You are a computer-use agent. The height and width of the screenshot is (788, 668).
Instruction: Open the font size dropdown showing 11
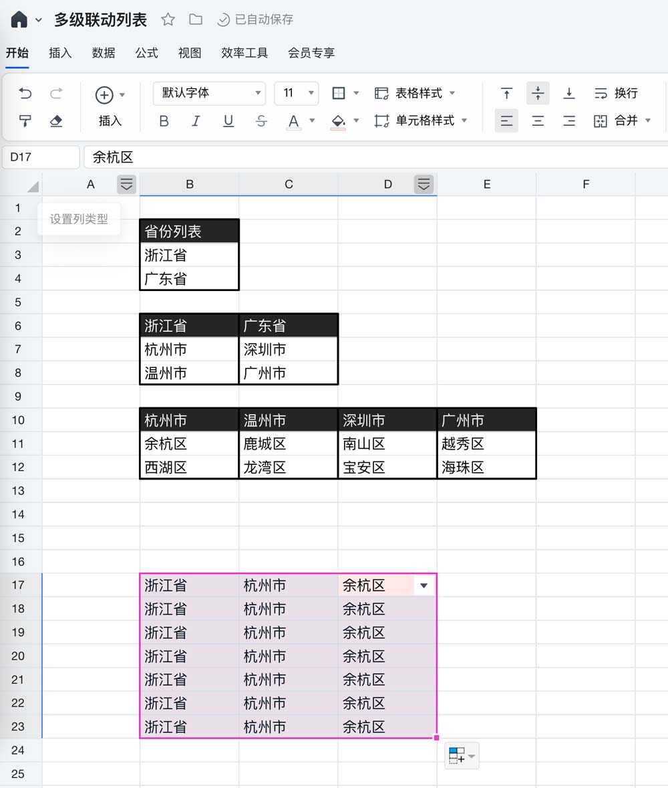pos(297,93)
